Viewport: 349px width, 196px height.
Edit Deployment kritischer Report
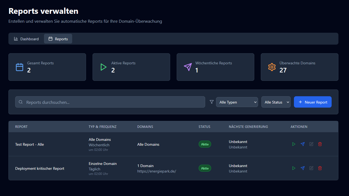tap(311, 168)
